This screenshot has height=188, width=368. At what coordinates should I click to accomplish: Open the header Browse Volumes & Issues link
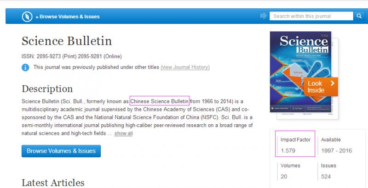[x=69, y=17]
